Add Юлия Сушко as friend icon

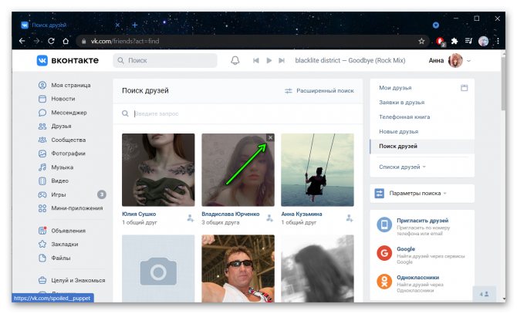tap(191, 218)
